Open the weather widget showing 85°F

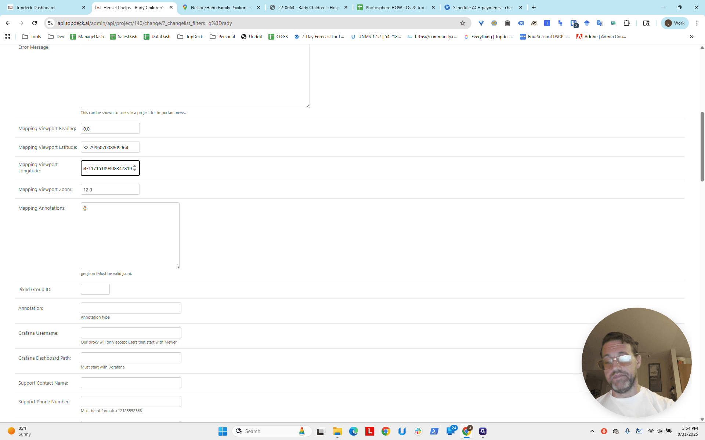(19, 431)
